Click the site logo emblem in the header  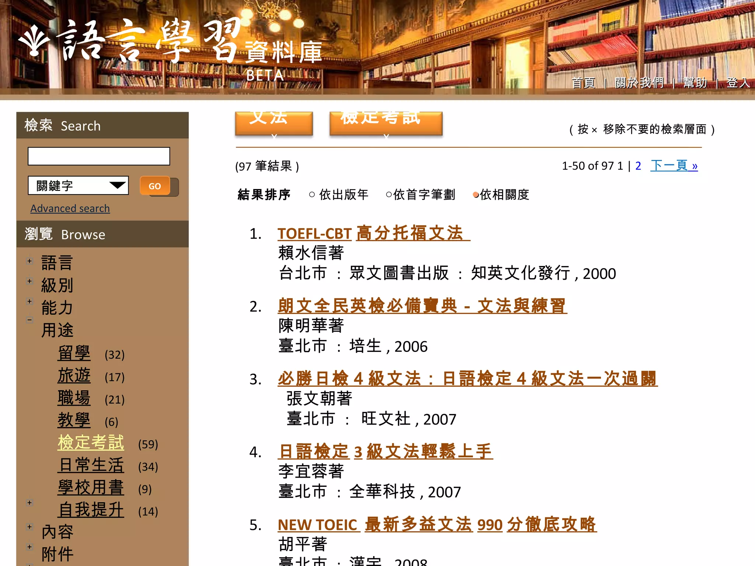pyautogui.click(x=34, y=41)
